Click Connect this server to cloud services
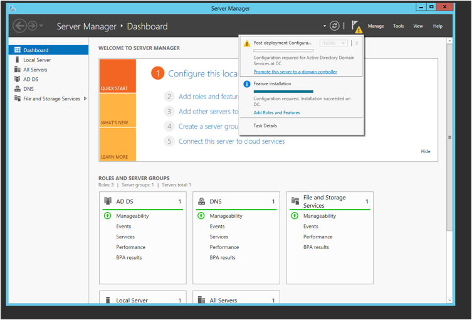This screenshot has height=320, width=472. pos(231,141)
